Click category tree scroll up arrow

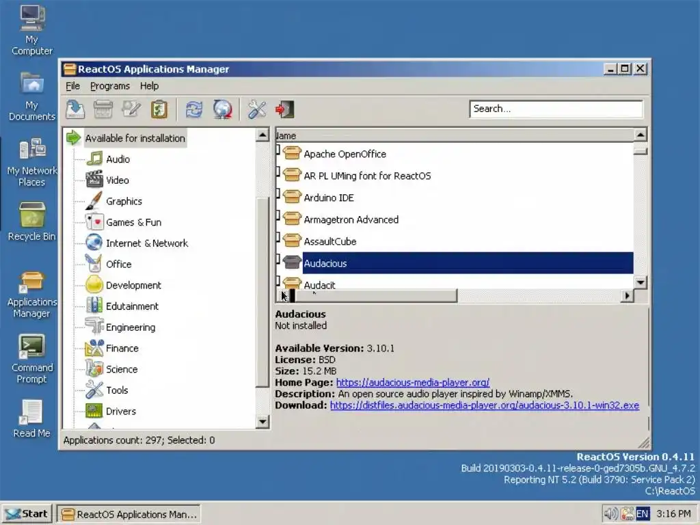click(262, 135)
